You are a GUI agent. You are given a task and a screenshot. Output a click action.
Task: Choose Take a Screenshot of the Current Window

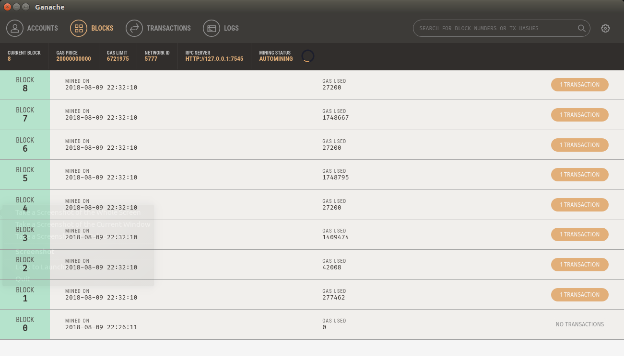83,224
